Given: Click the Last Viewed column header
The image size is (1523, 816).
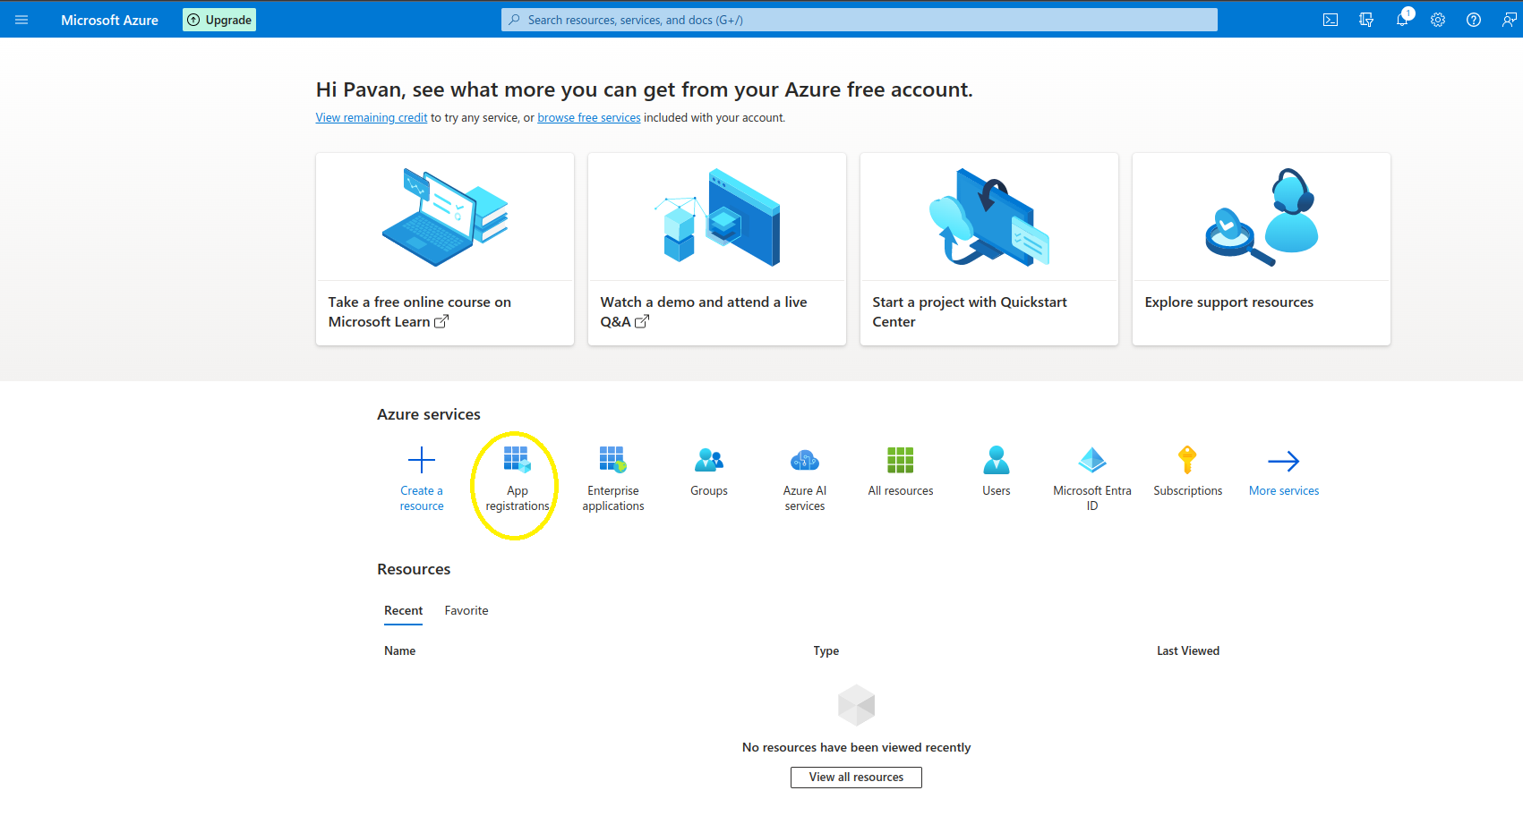Looking at the screenshot, I should coord(1188,650).
